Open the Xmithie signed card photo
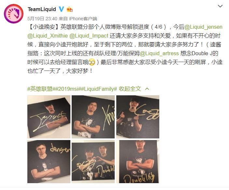Screen dimensions: 229x190 point(93,117)
